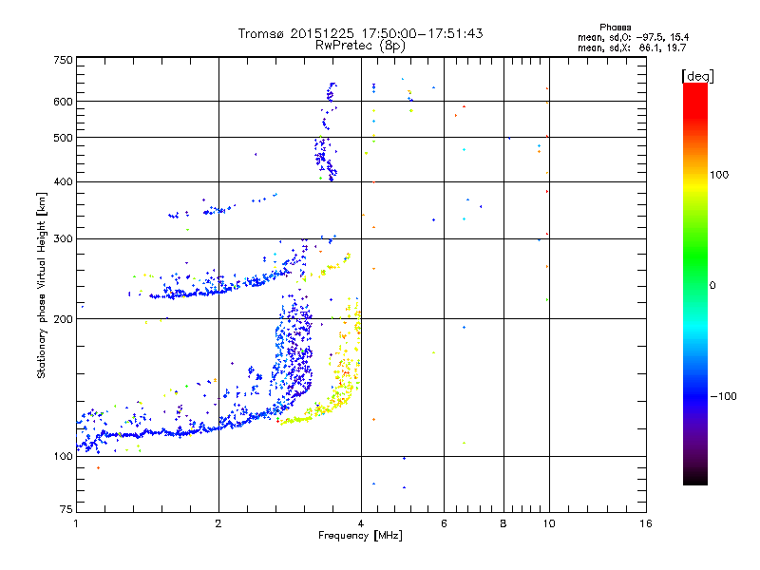Viewport: 760px width, 570px height.
Task: Click the plot title 'Tromsø 20151225 17:50:00-17:51:43'
Action: click(360, 33)
